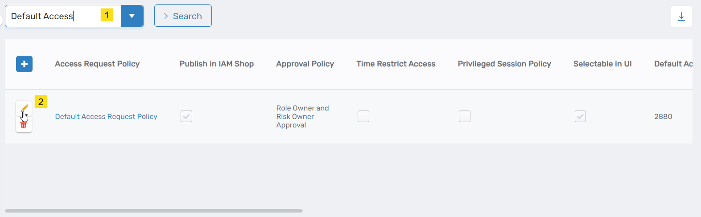Screen dimensions: 701x217
Task: Expand the search box dropdown arrow
Action: pos(132,16)
